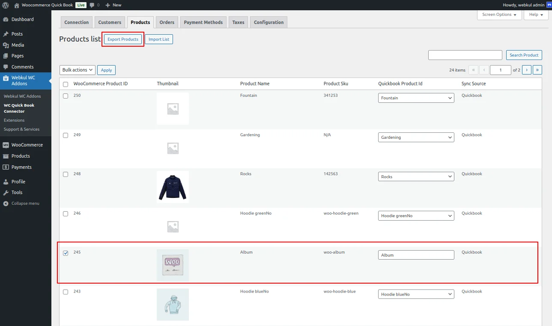Open Media via its camera icon
The width and height of the screenshot is (552, 326).
6,45
